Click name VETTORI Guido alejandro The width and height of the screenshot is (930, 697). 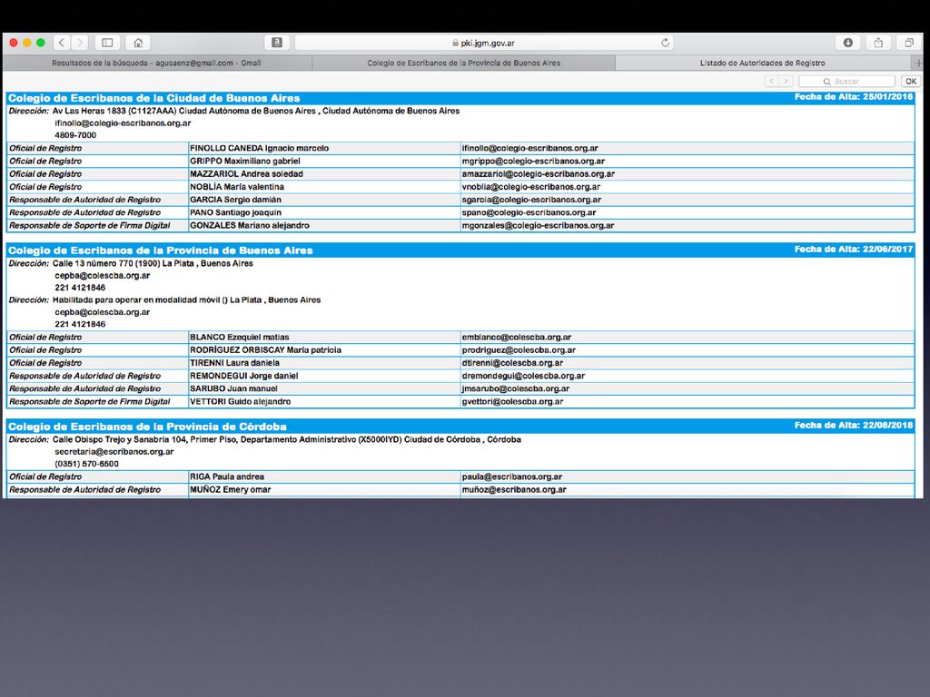coord(240,402)
